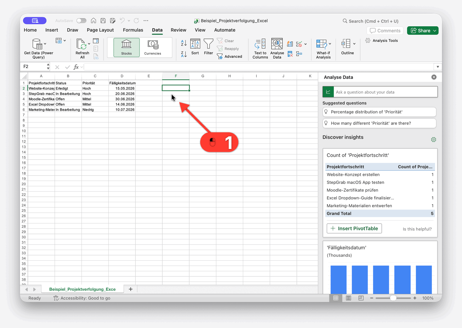Open the Automate tab

tap(225, 30)
